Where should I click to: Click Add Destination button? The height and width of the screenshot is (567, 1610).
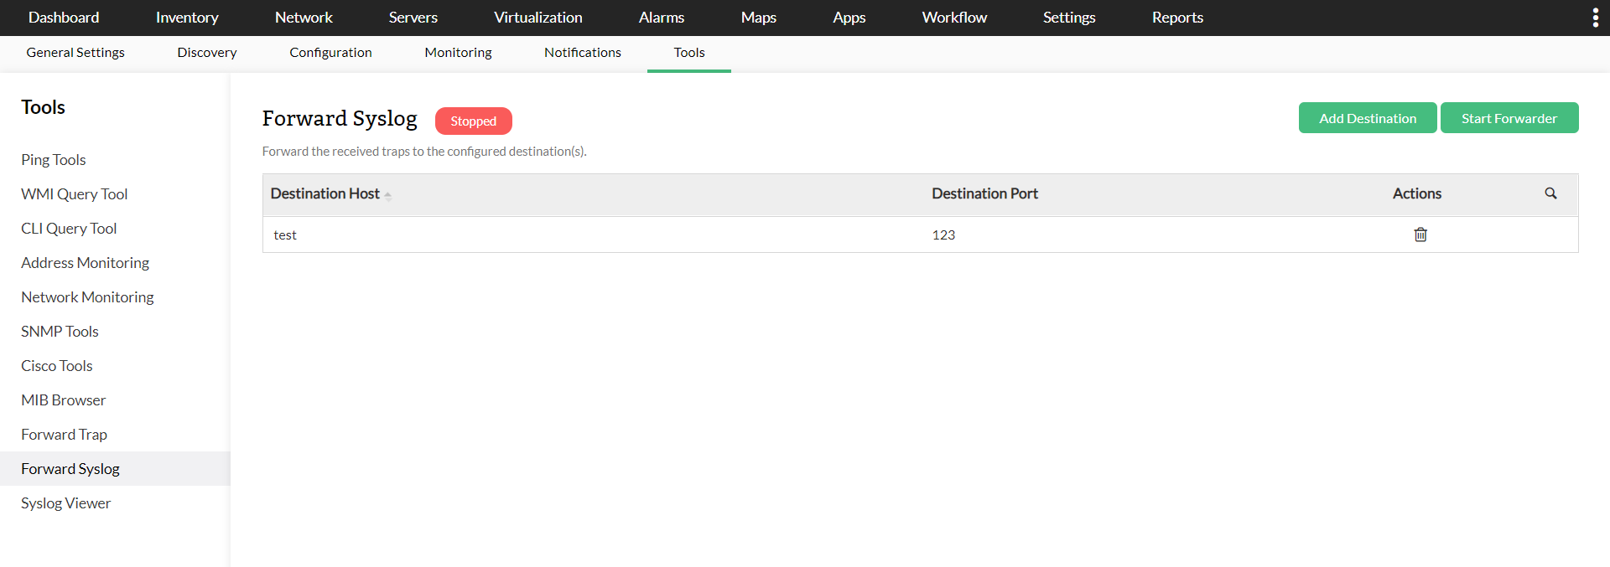point(1367,118)
